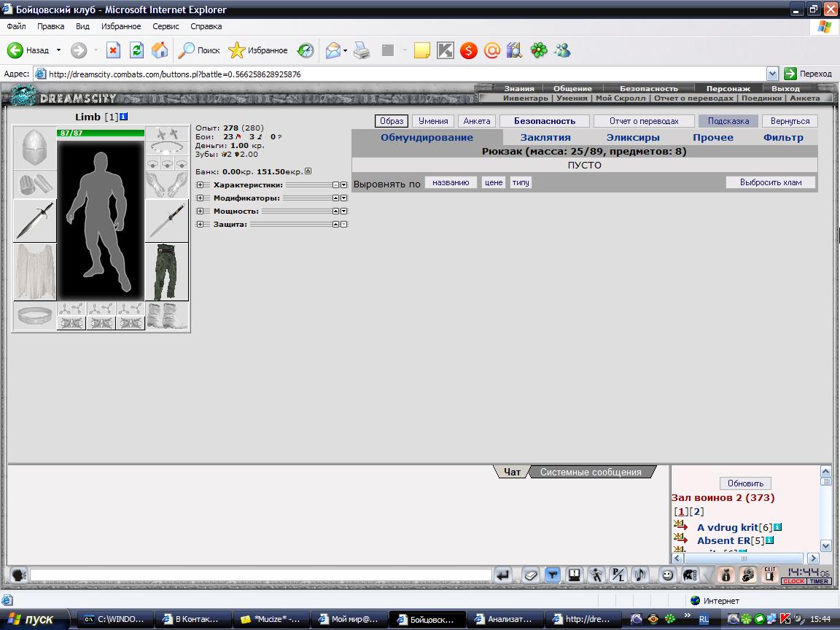Click the necklace equipment slot
The width and height of the screenshot is (840, 630).
(166, 148)
